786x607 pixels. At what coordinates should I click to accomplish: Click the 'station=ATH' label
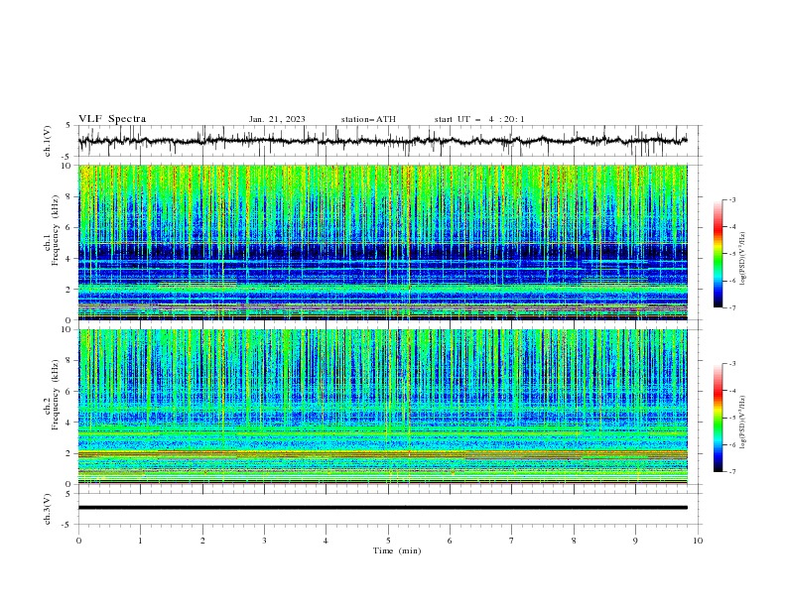click(368, 119)
